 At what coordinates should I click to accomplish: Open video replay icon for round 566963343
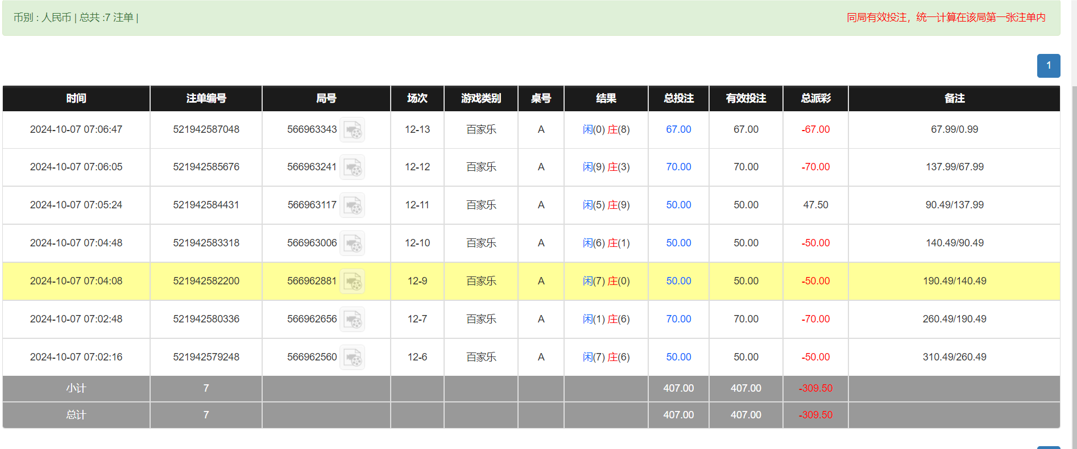point(353,130)
